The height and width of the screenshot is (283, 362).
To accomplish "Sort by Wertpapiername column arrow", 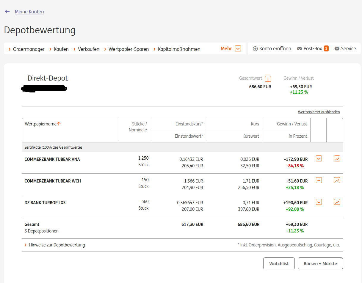I will tap(59, 124).
